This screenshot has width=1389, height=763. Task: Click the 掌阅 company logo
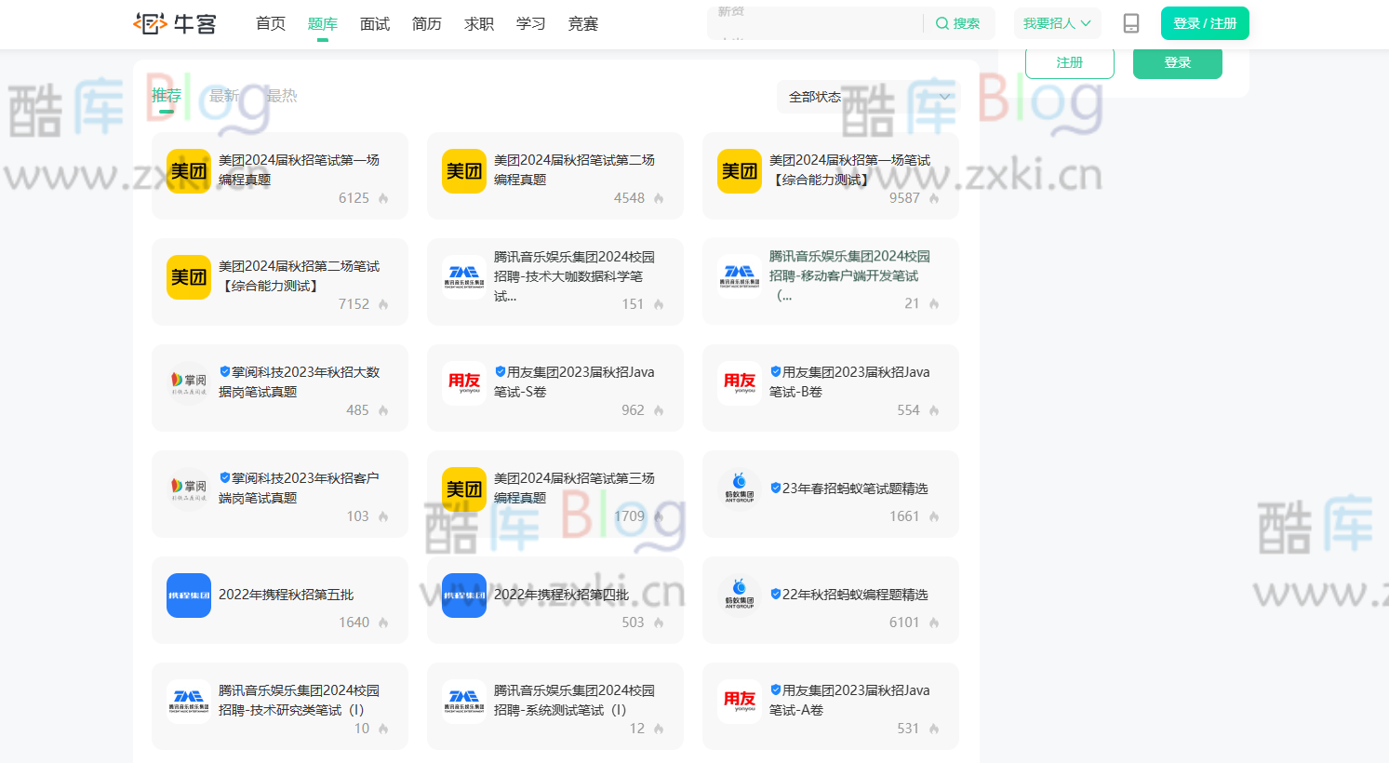189,383
